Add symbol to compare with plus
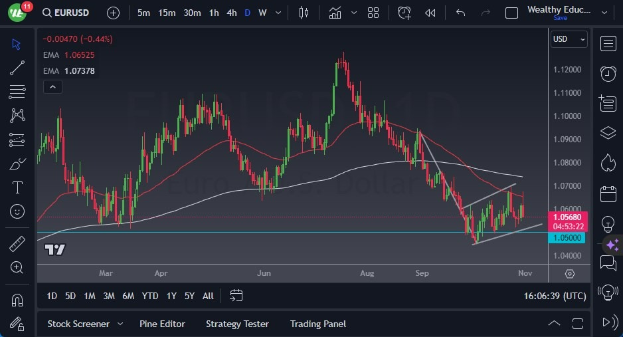623x337 pixels. (113, 13)
